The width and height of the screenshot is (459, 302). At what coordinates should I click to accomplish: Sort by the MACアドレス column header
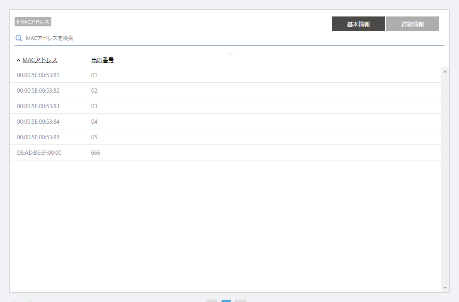click(40, 60)
